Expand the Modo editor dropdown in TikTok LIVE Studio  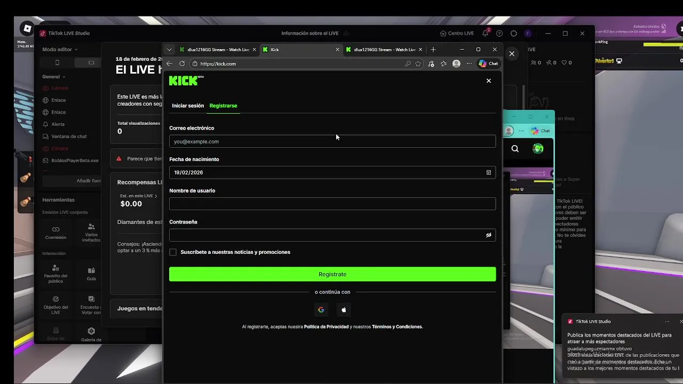pyautogui.click(x=60, y=50)
